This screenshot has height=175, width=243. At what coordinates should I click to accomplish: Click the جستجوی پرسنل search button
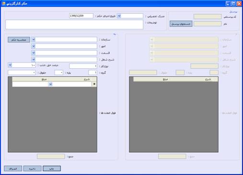coord(181,24)
